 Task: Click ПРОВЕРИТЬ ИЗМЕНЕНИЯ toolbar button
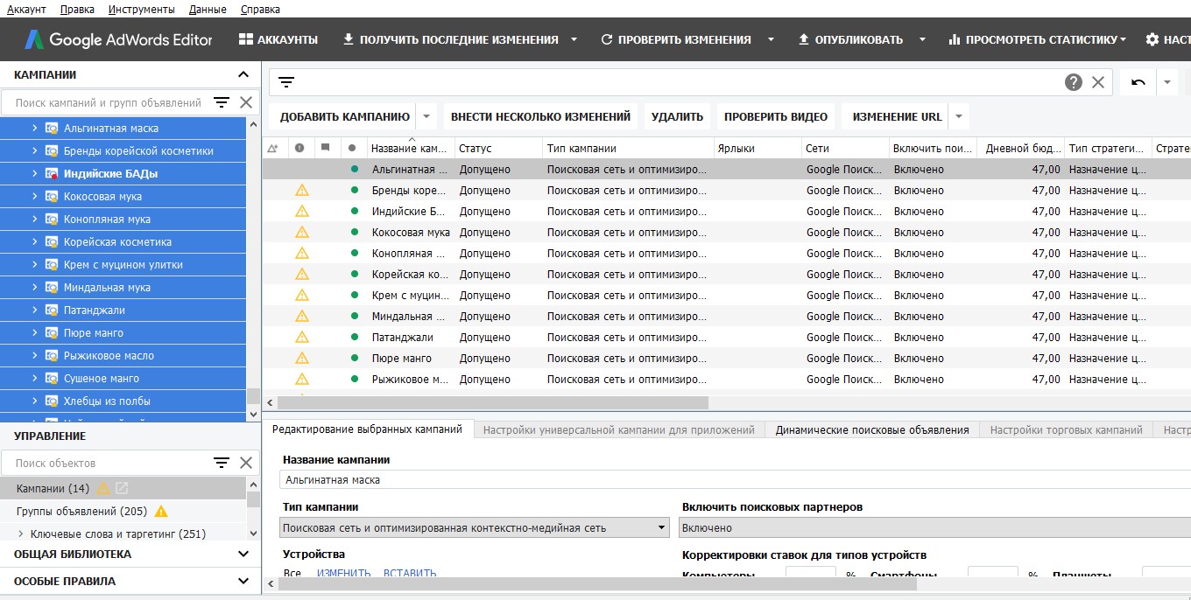pos(676,39)
